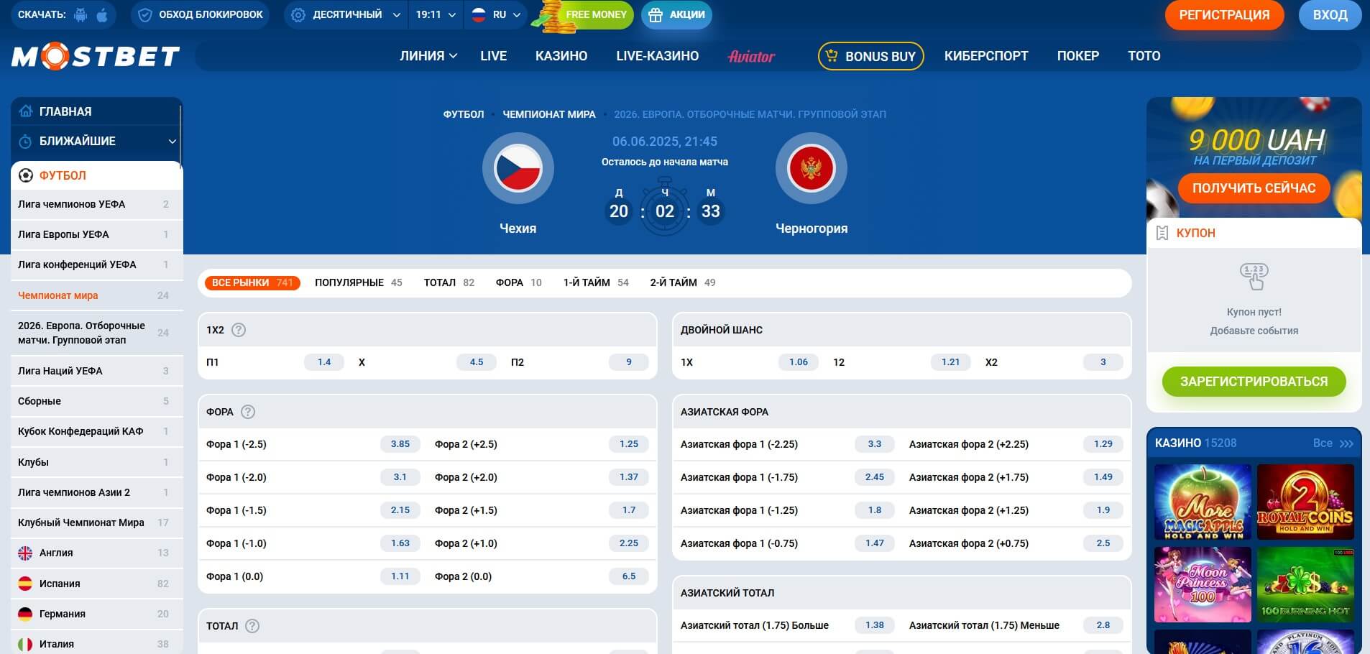Screen dimensions: 1370x654
Task: Click the gift icon in Акции
Action: pos(656,14)
